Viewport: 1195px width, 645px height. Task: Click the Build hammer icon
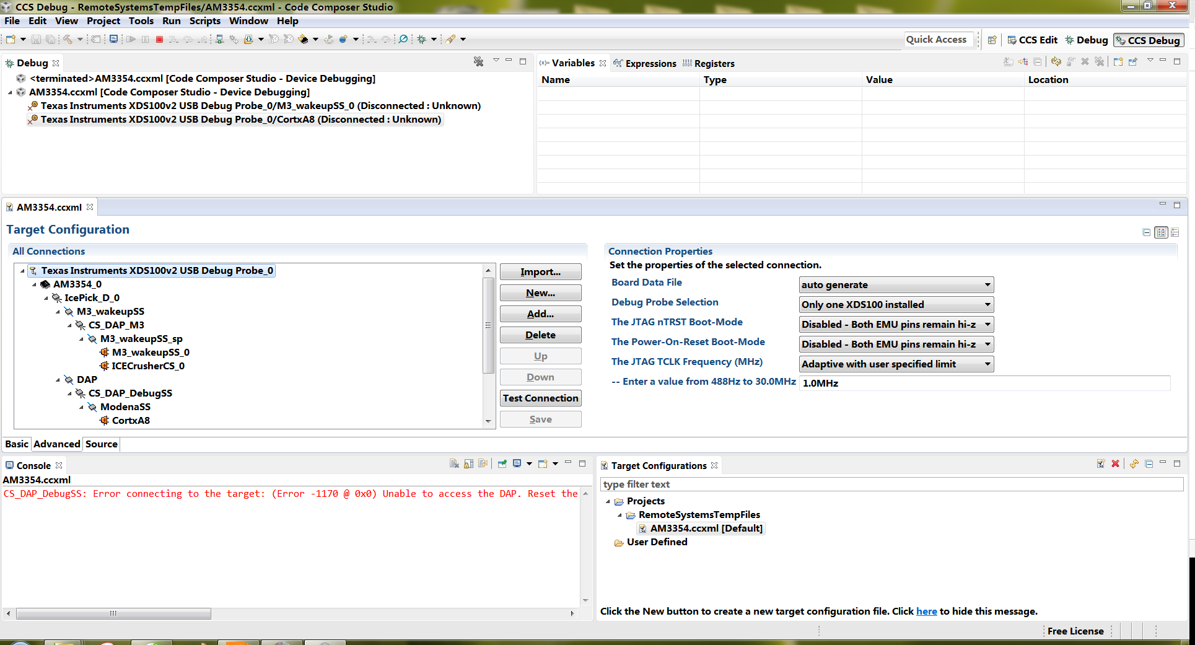pos(68,39)
